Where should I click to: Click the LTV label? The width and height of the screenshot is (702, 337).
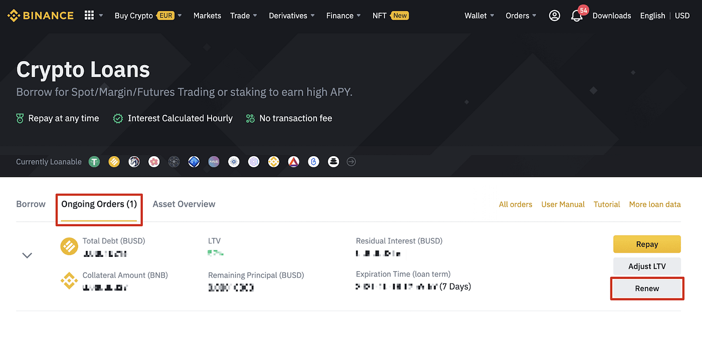214,241
